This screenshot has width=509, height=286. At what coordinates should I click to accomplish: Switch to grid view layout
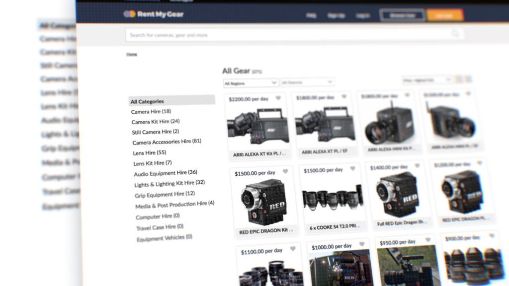tap(459, 79)
